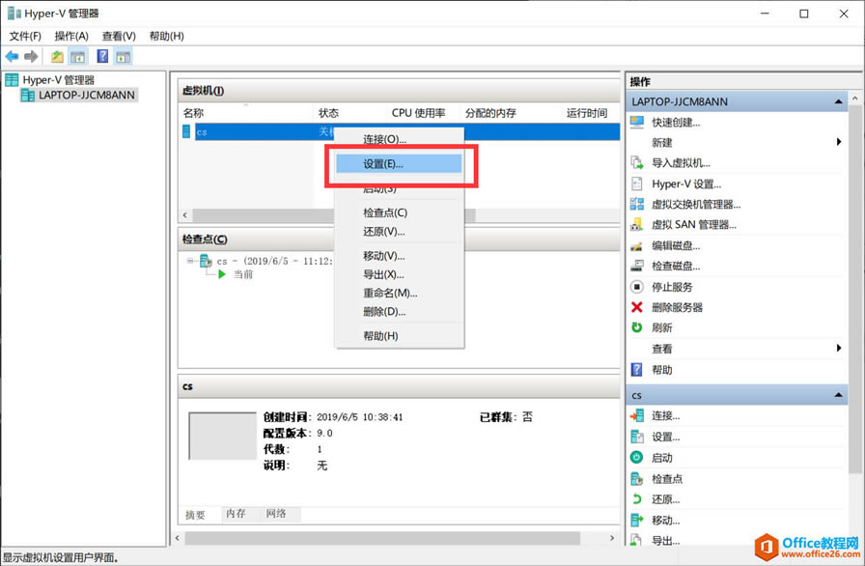Switch to the 内存 tab
865x566 pixels.
(x=237, y=514)
